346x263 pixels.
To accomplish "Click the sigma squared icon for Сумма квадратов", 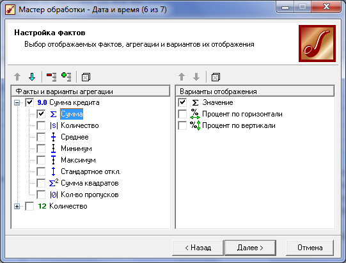I will coord(54,183).
